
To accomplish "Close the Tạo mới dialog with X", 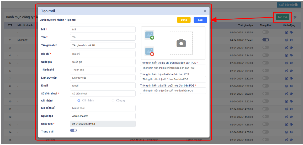I will pyautogui.click(x=205, y=11).
